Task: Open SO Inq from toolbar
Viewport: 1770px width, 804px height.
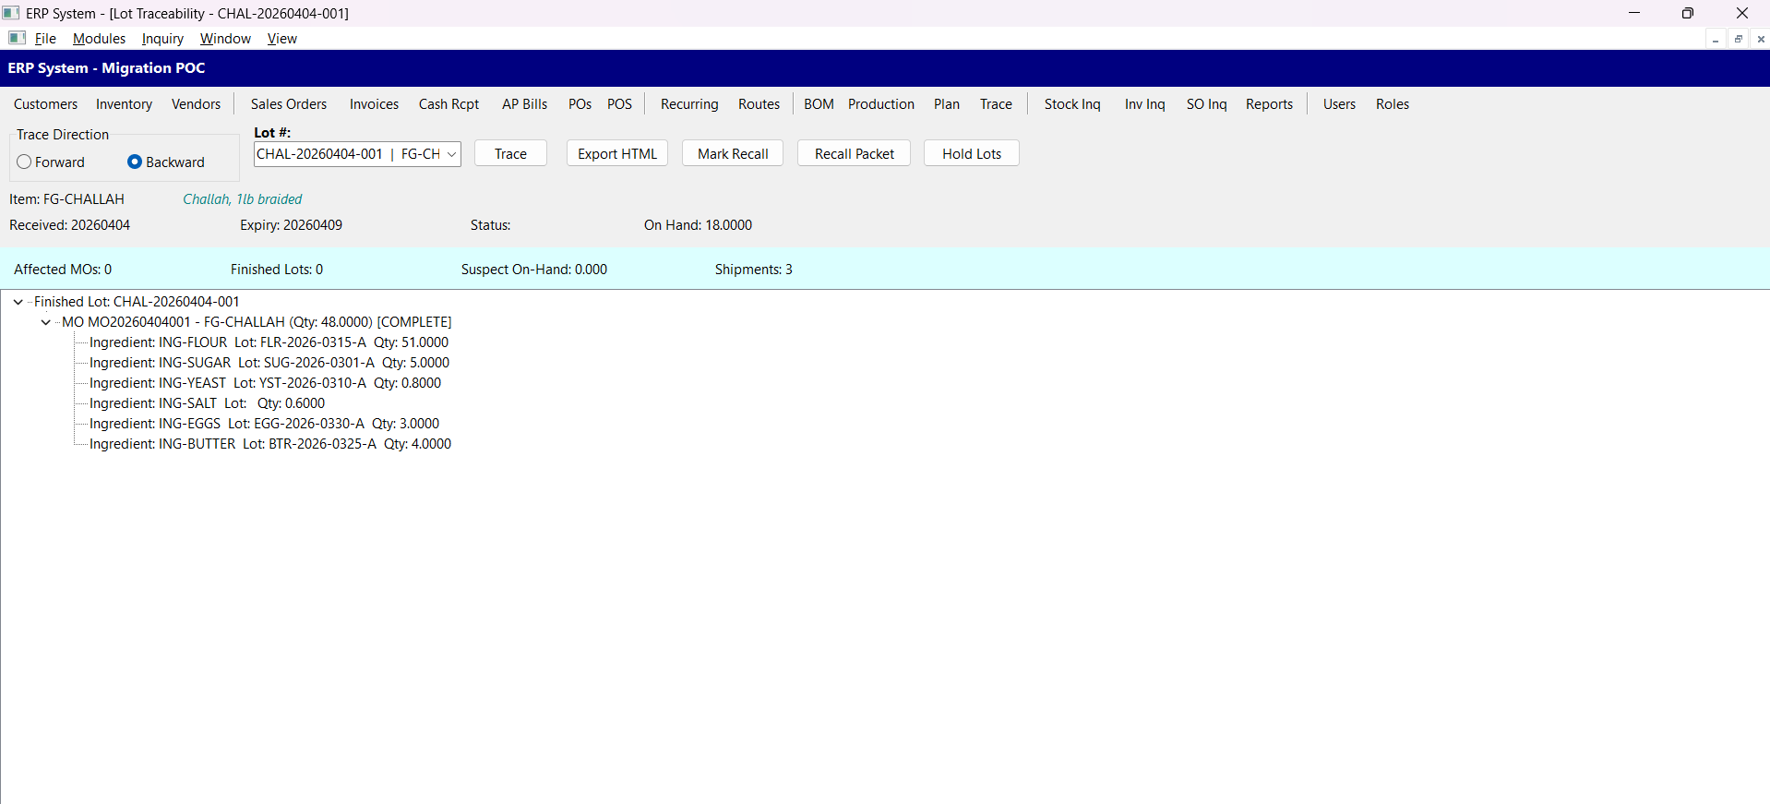Action: [x=1206, y=104]
